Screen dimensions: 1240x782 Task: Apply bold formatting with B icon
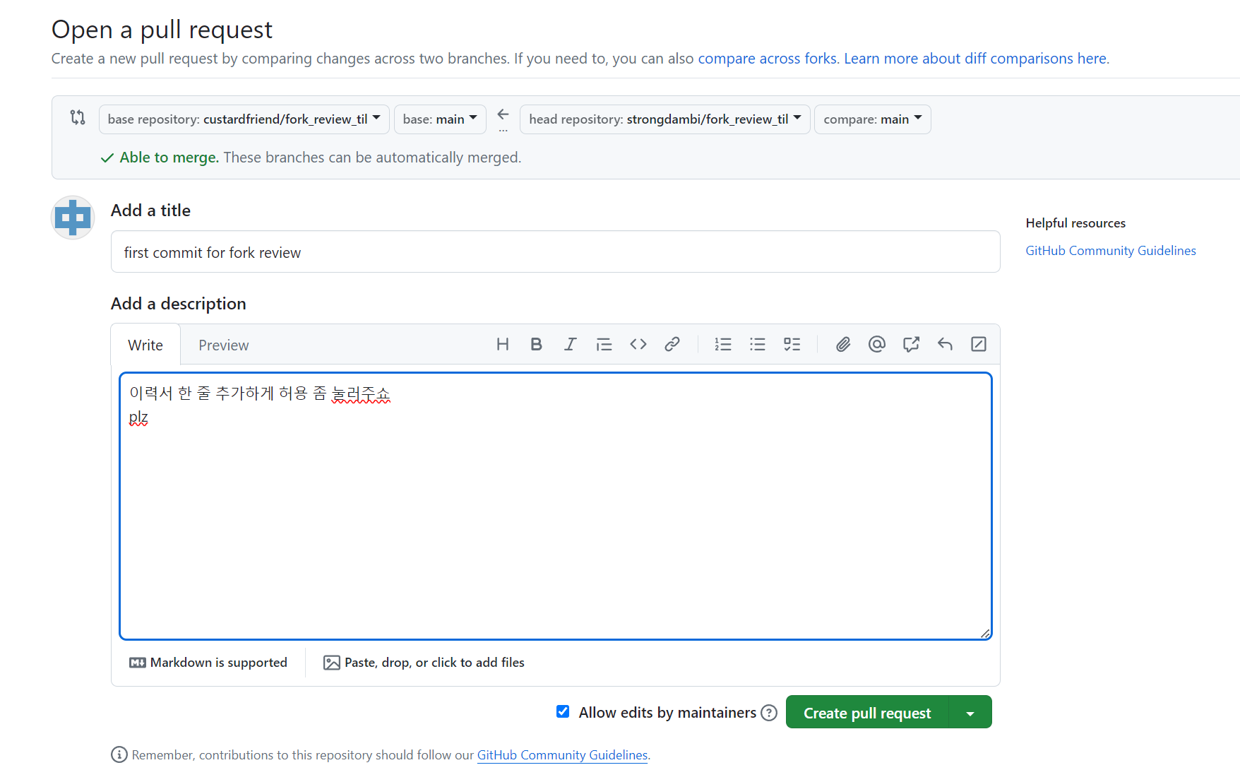536,344
